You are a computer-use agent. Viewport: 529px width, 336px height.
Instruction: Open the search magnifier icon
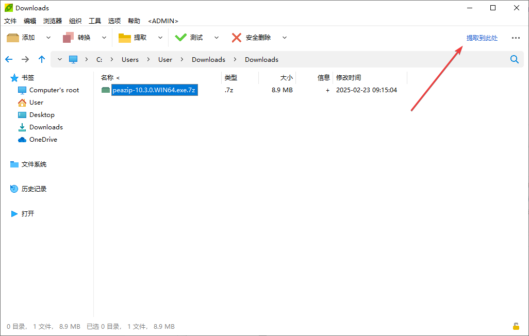click(514, 59)
